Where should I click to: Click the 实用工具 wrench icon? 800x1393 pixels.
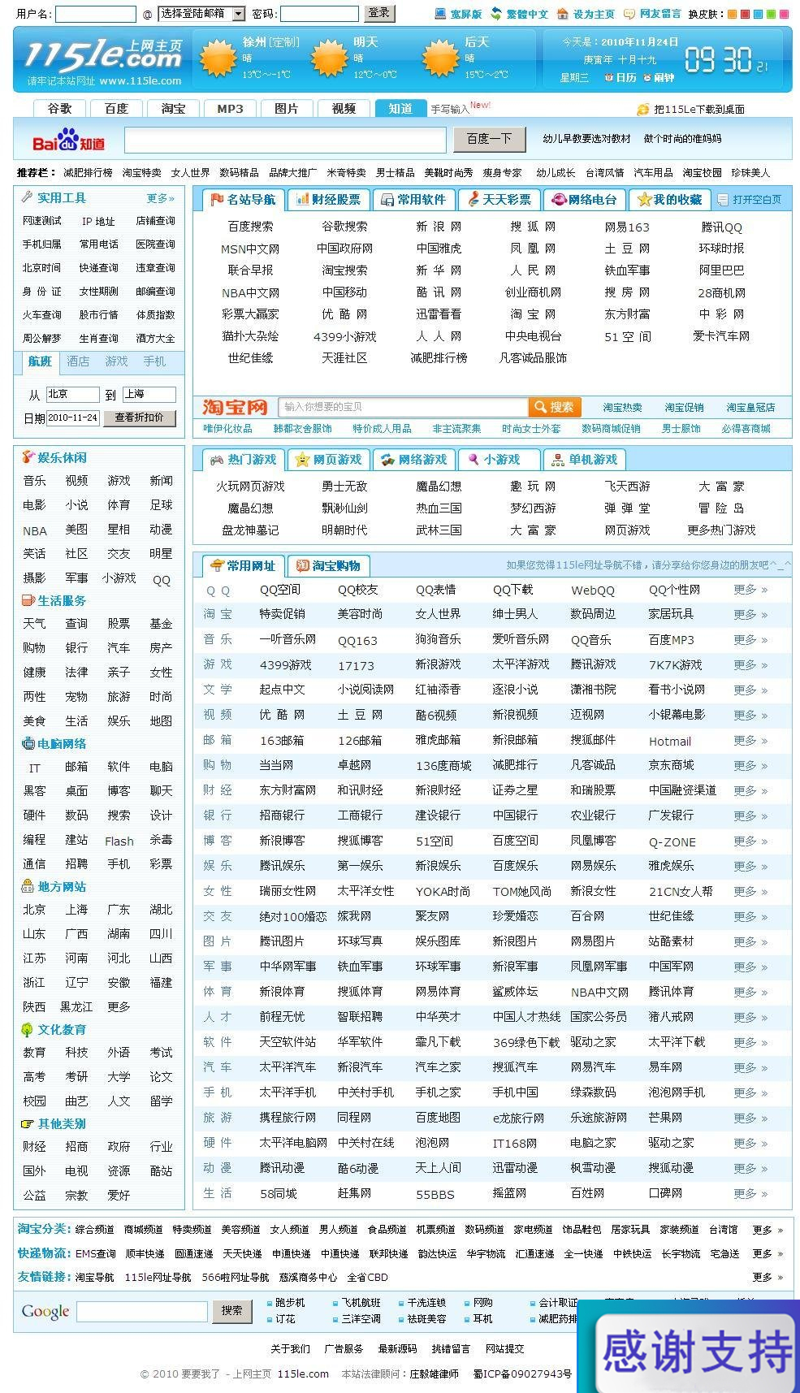click(27, 197)
